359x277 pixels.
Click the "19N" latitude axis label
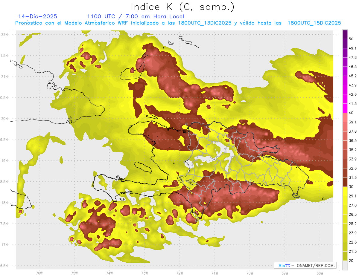[x=5, y=161]
